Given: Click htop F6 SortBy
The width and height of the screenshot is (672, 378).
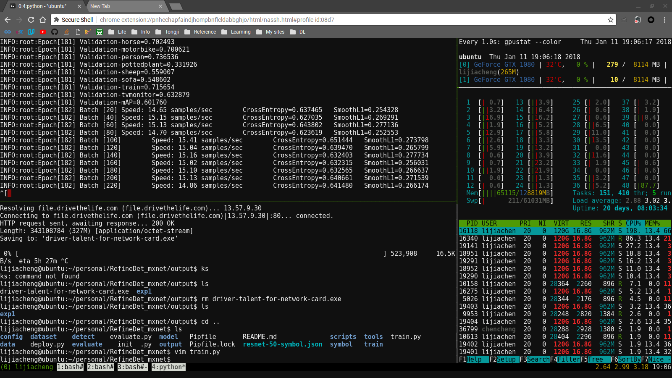Looking at the screenshot, I should click(x=626, y=360).
